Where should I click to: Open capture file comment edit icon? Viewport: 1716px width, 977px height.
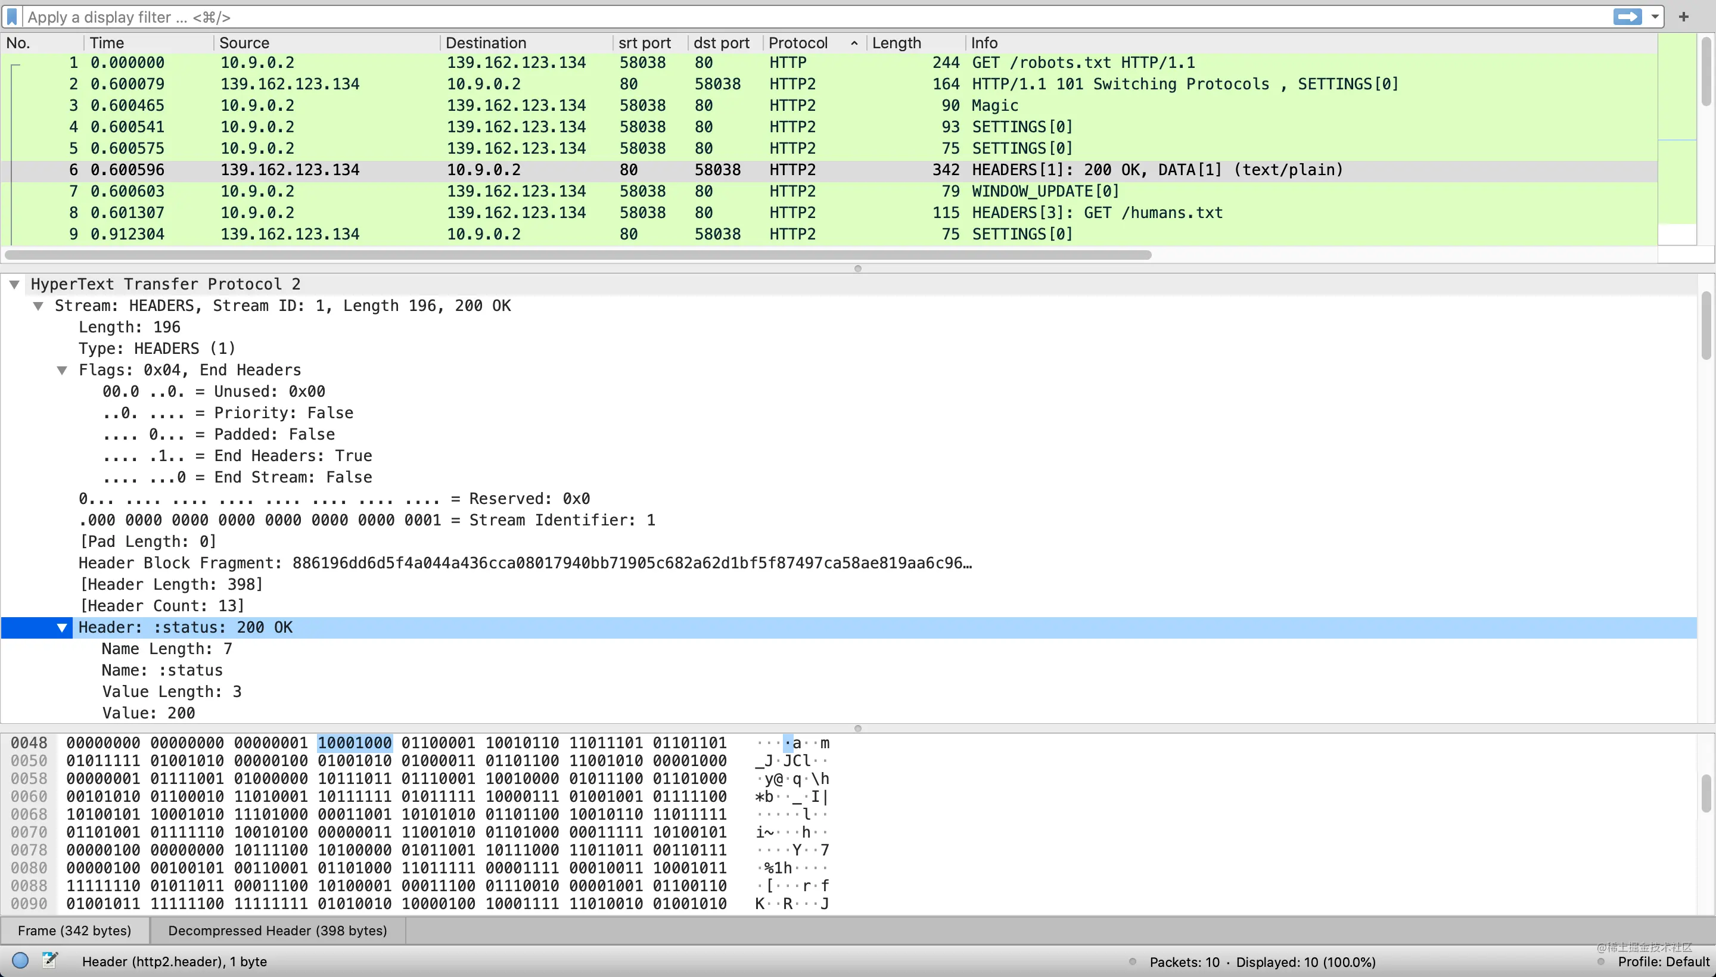click(x=49, y=960)
